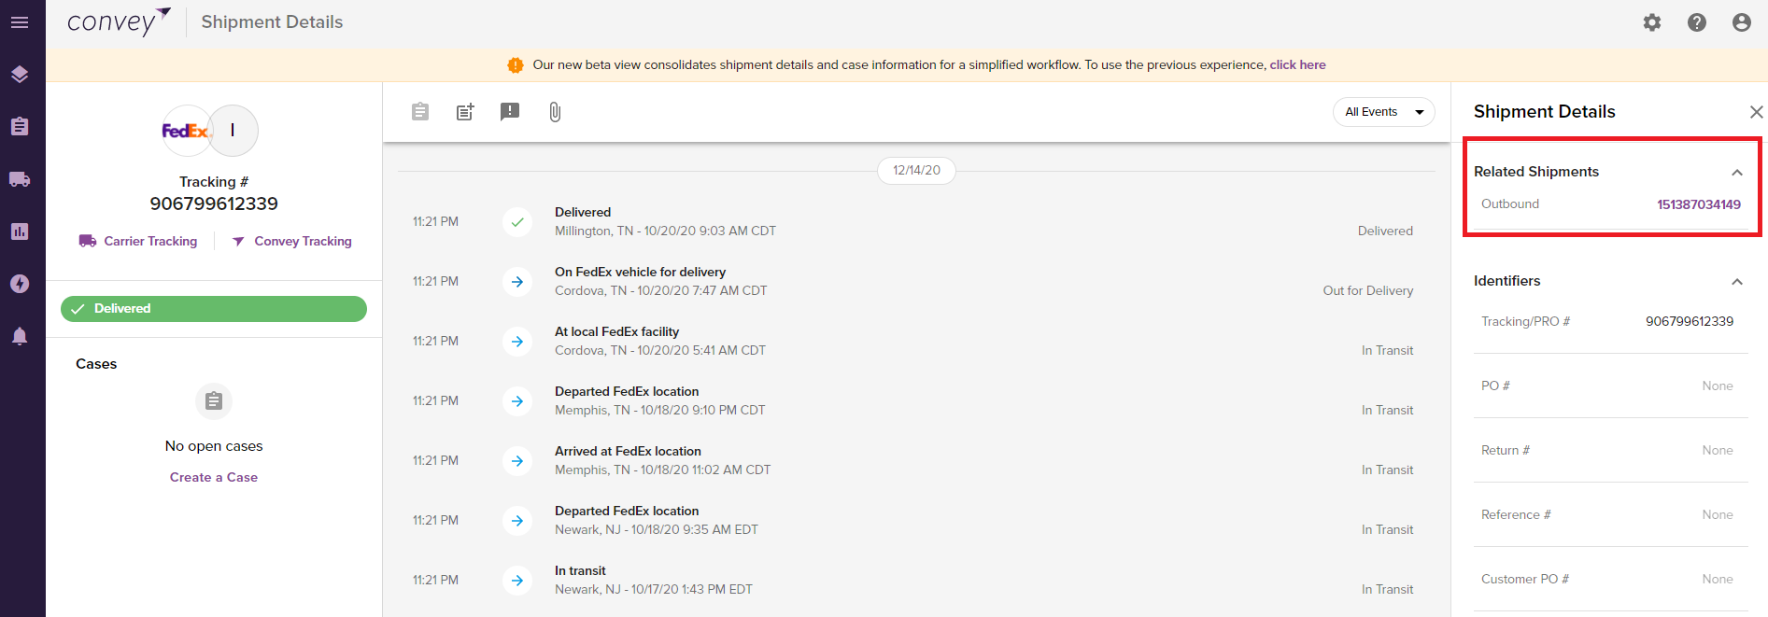Open the All Events dropdown
Screen dimensions: 1768x617
(x=1384, y=112)
